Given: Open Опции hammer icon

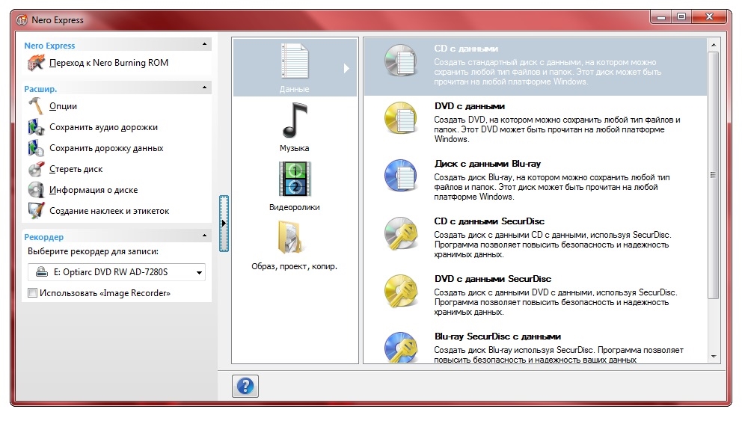Looking at the screenshot, I should (36, 106).
